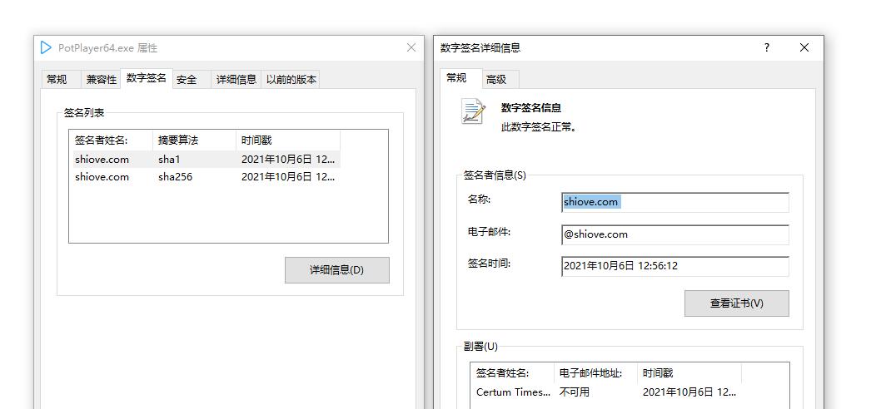Select the 数字签名 tab
Viewport: 871px width, 409px height.
pyautogui.click(x=146, y=78)
